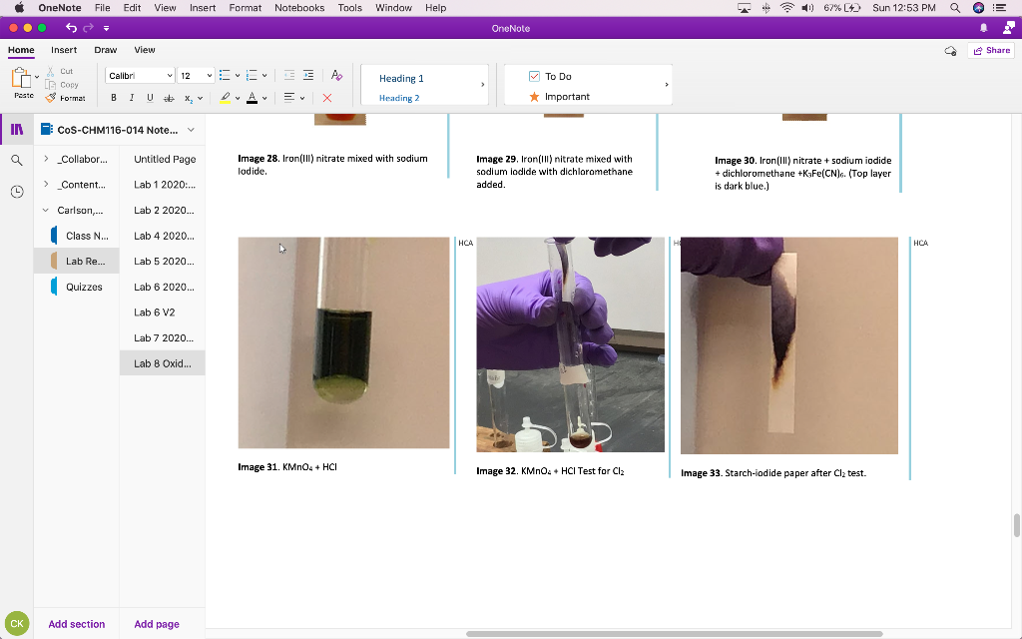Click the paragraph alignment icon
This screenshot has height=639, width=1022.
coord(289,98)
